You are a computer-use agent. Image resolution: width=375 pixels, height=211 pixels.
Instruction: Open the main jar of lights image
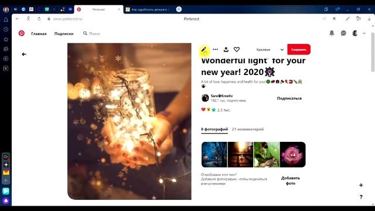pos(129,121)
